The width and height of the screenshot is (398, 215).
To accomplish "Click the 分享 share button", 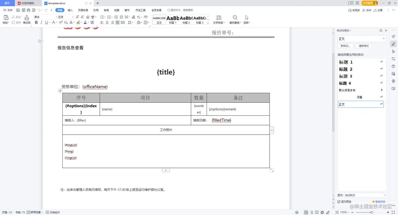I will tap(378, 10).
